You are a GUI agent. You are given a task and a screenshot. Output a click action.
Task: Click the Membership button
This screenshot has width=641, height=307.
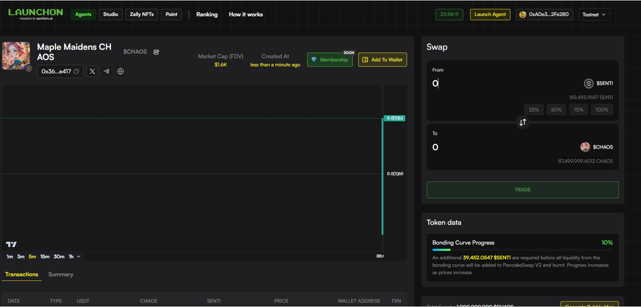[x=330, y=60]
